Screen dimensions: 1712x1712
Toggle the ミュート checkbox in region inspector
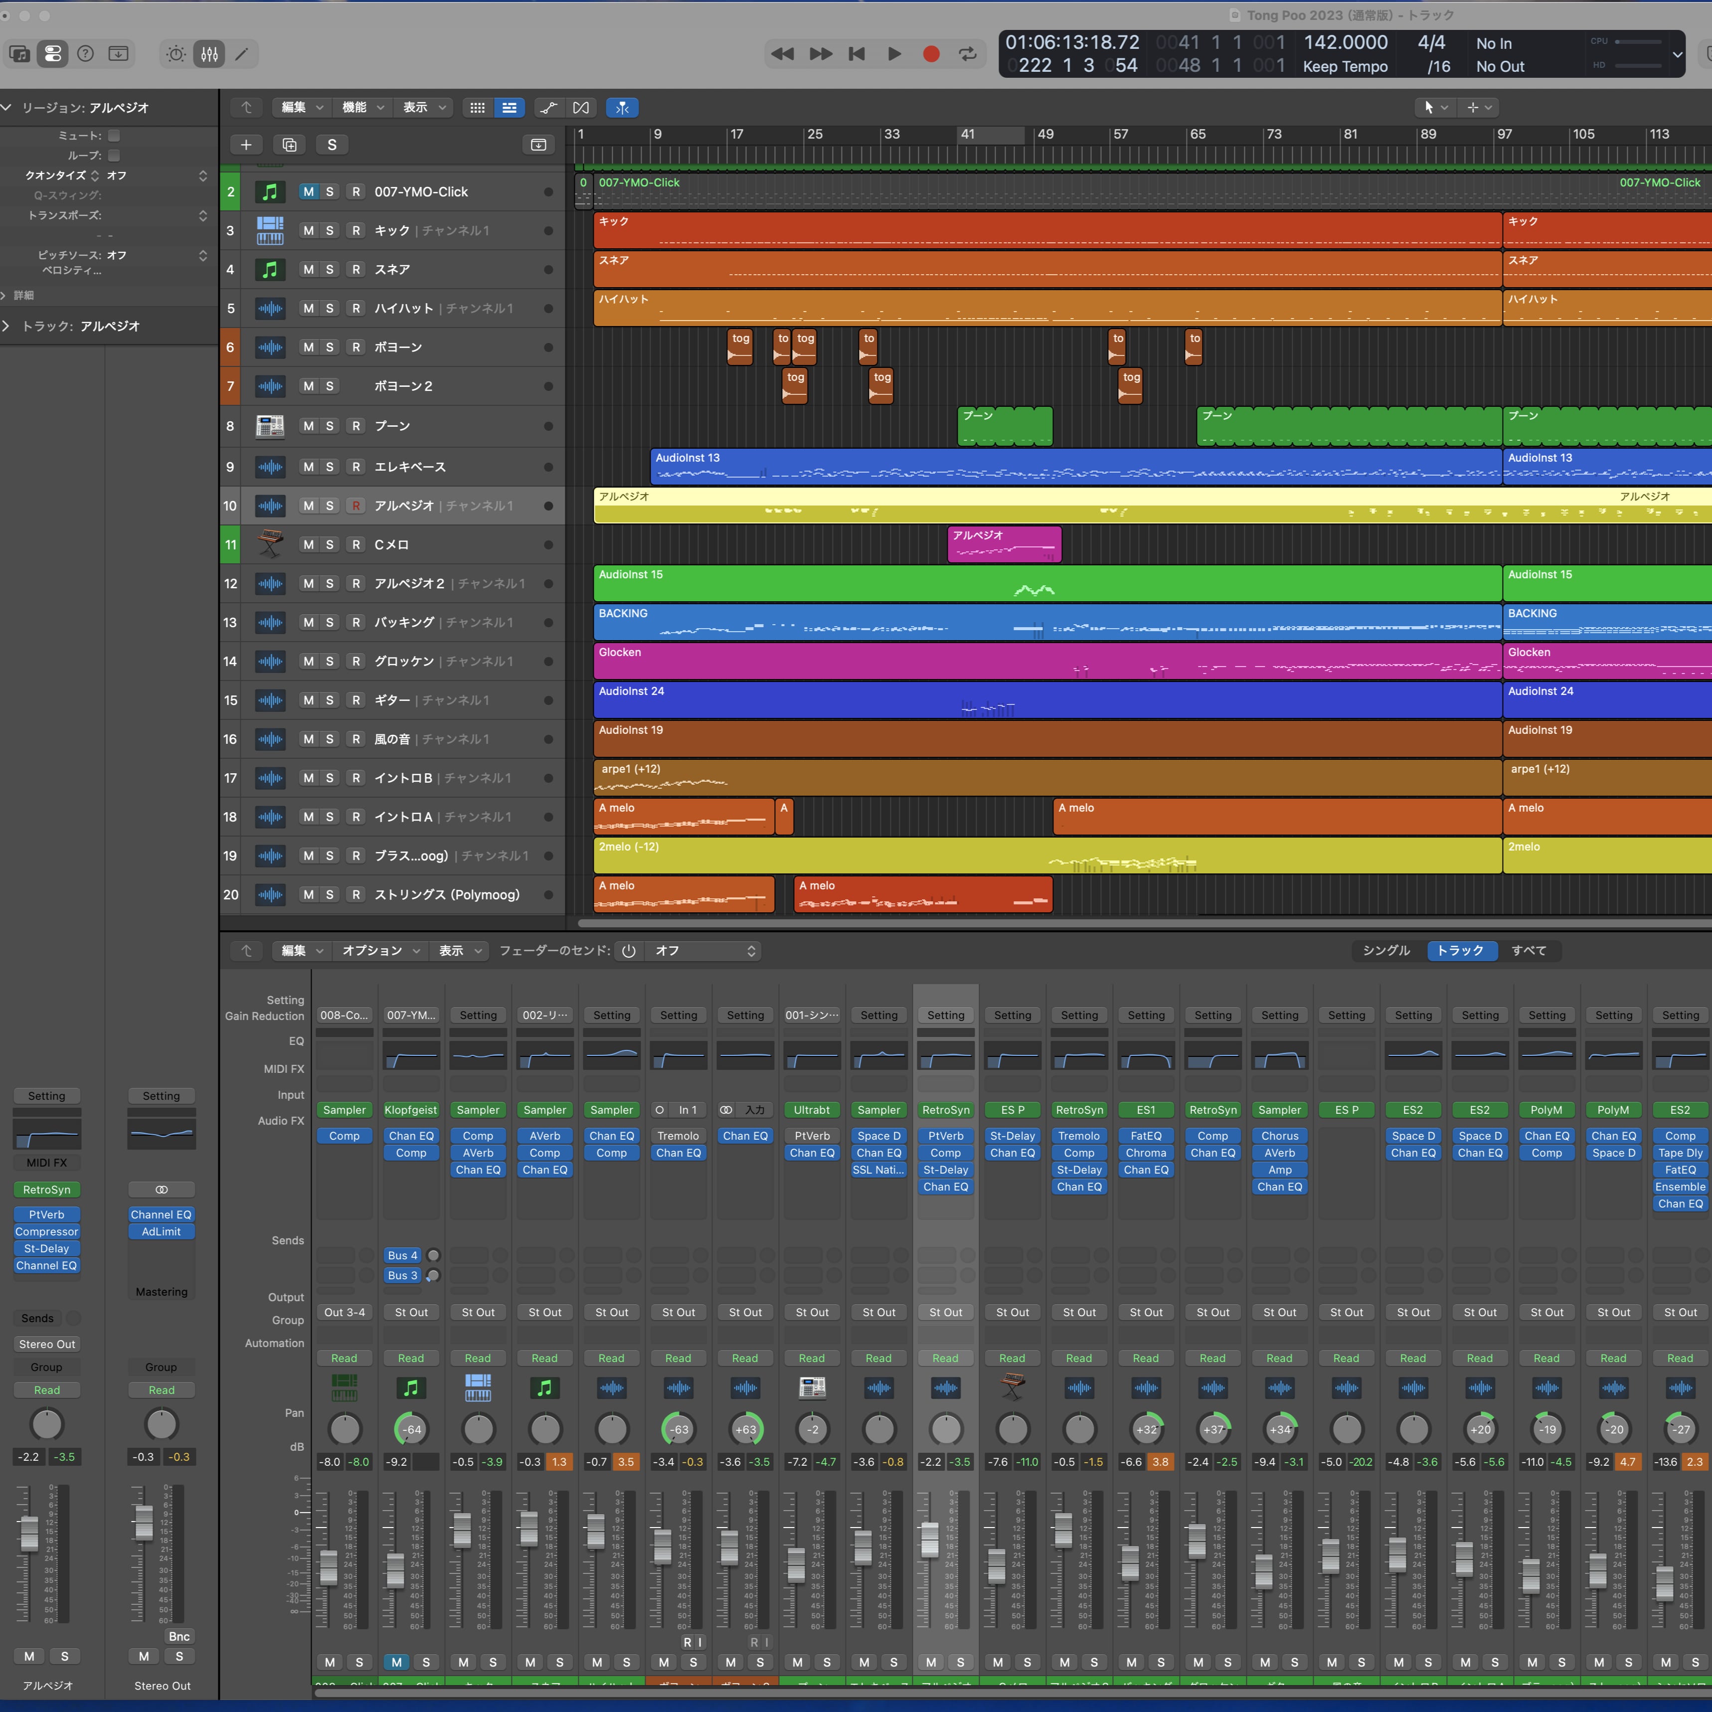pos(114,136)
